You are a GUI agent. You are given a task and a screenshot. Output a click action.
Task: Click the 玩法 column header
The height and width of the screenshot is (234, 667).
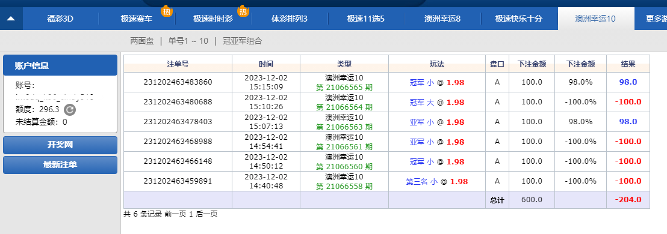click(x=437, y=64)
